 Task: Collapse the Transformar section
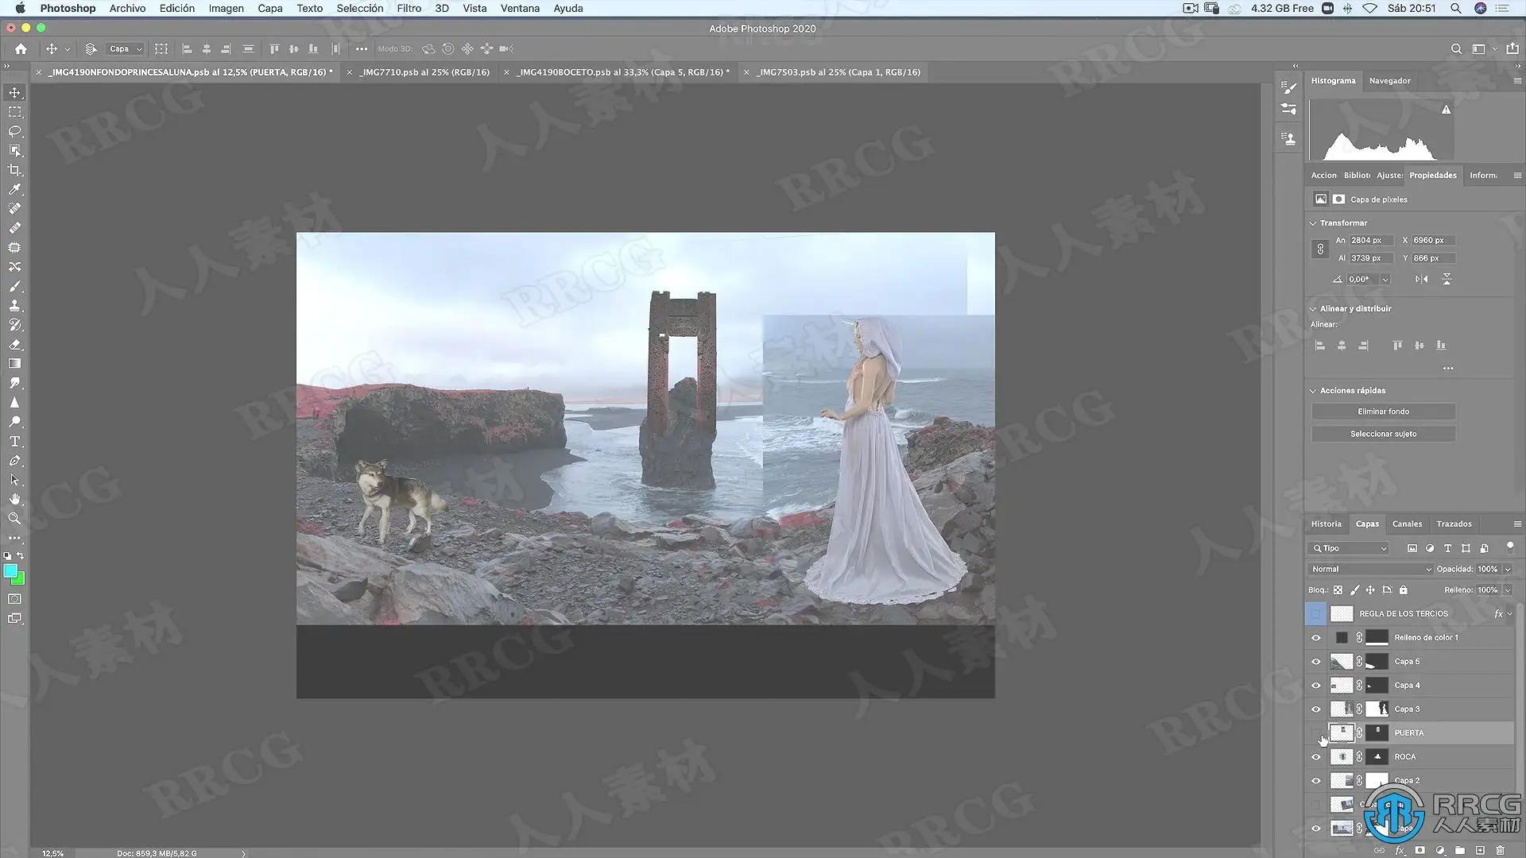[1313, 223]
